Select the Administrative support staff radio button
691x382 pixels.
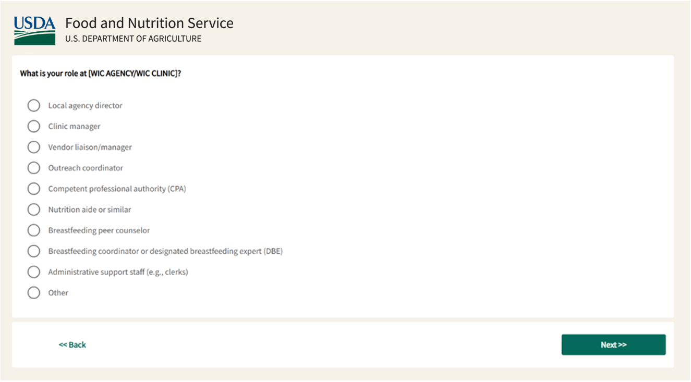click(34, 272)
